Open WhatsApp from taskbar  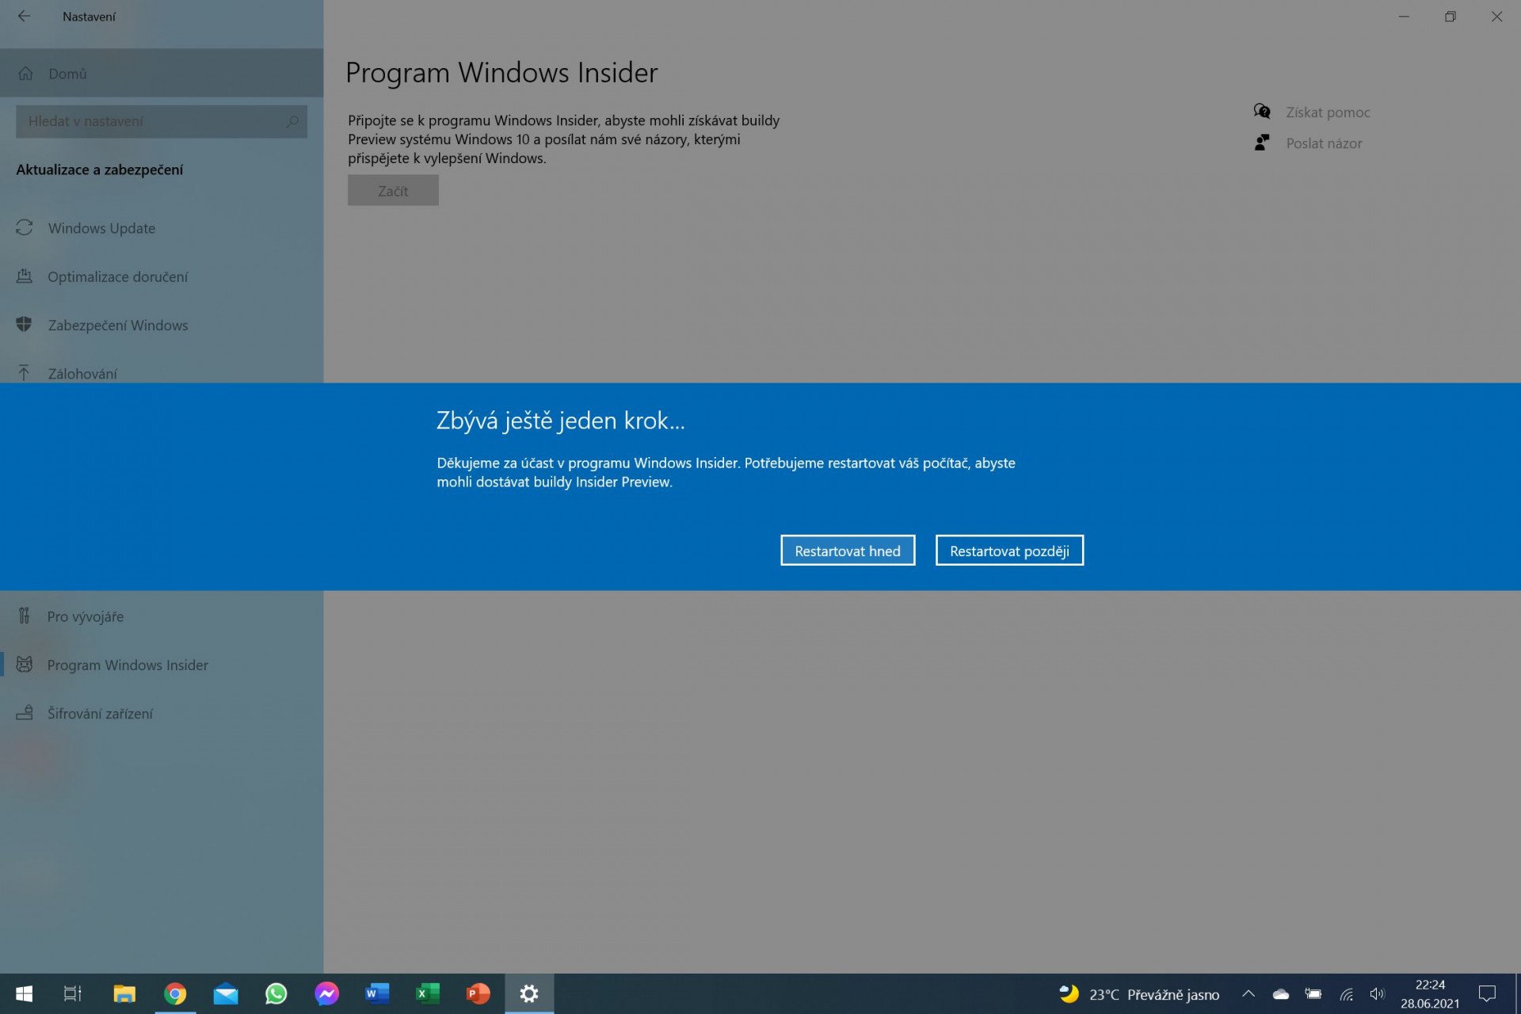pyautogui.click(x=276, y=993)
